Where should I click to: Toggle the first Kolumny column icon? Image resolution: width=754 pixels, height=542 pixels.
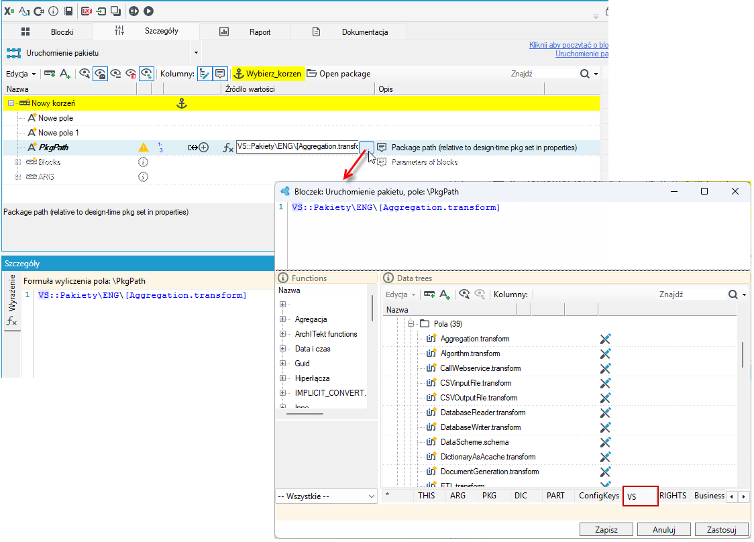click(205, 74)
